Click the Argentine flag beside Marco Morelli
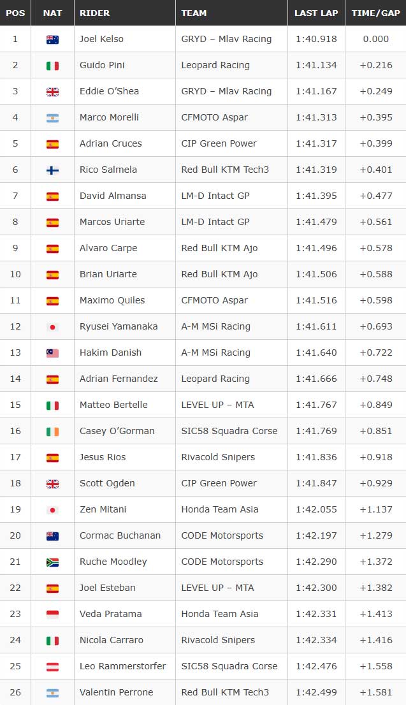 [x=53, y=118]
